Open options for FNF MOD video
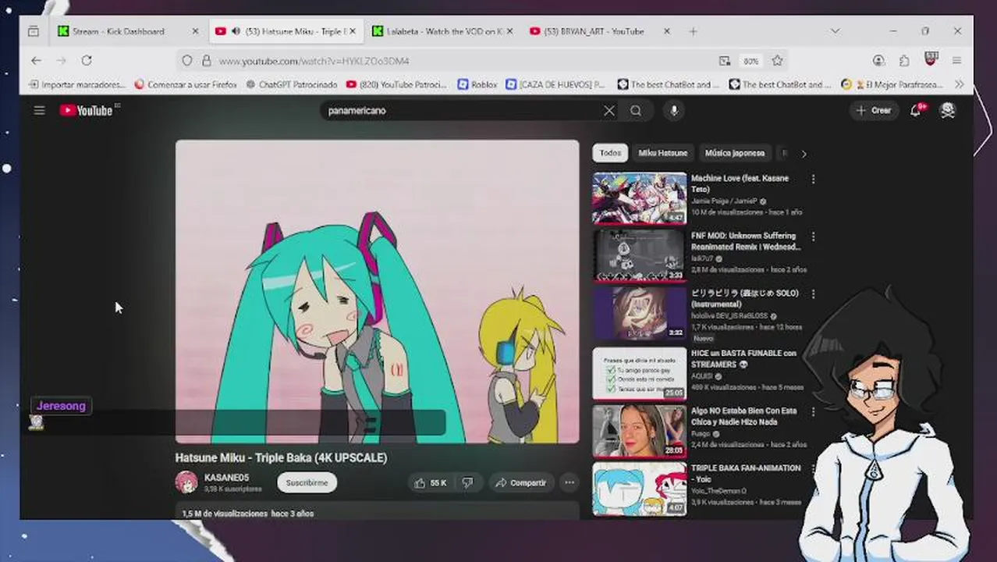 [x=813, y=236]
